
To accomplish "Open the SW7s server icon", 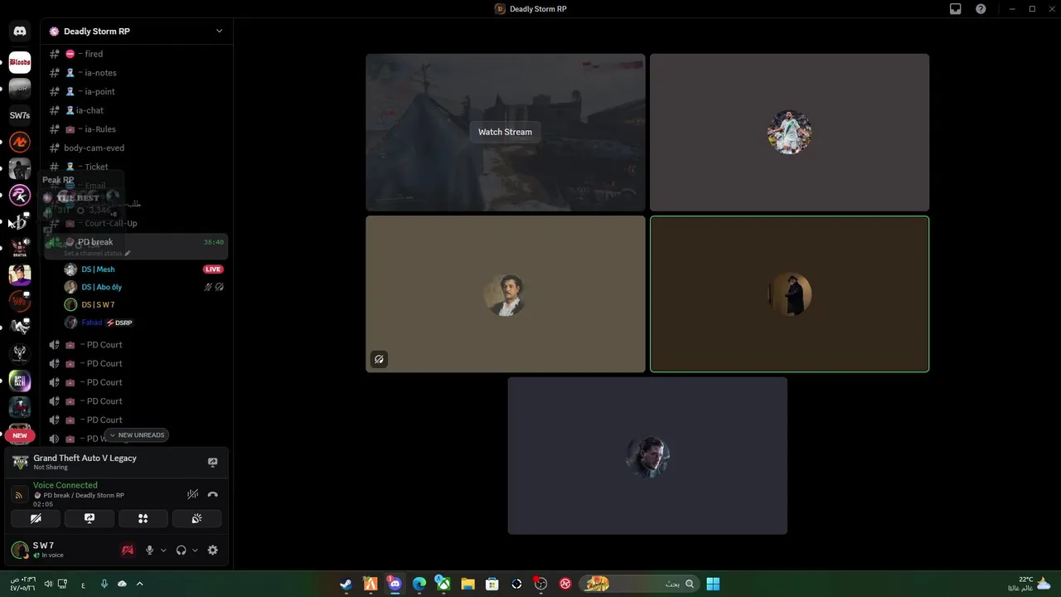I will pos(20,115).
